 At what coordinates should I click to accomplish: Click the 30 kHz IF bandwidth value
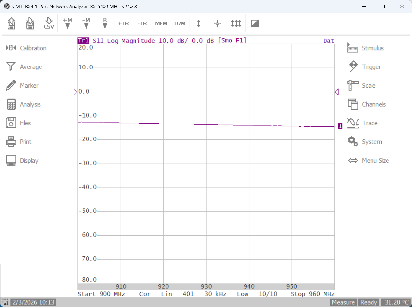point(215,294)
